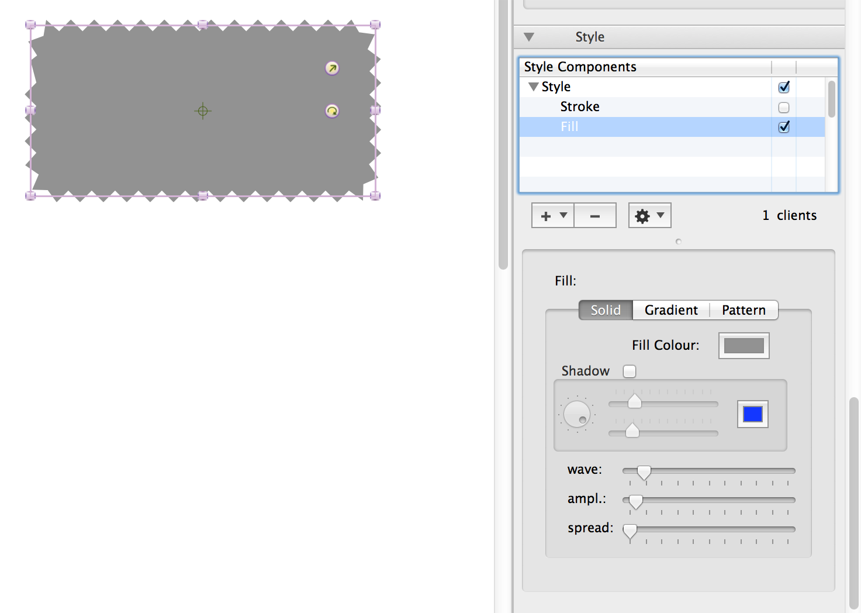Enable the Shadow checkbox
The height and width of the screenshot is (613, 861).
click(x=630, y=371)
